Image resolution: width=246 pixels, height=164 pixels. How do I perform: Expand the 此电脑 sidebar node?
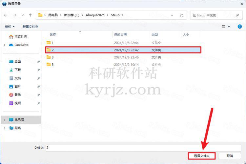pos(4,120)
